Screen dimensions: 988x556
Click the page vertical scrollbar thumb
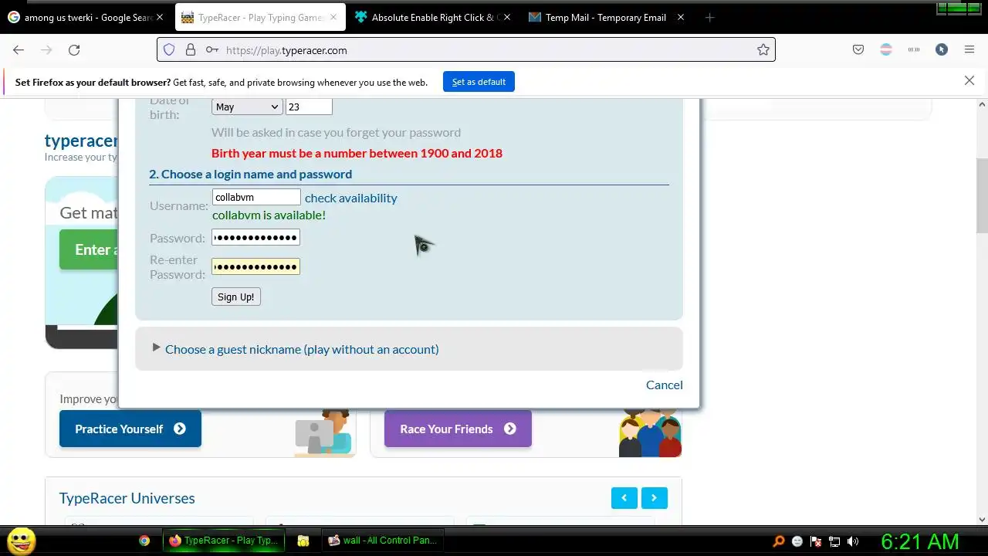(983, 195)
